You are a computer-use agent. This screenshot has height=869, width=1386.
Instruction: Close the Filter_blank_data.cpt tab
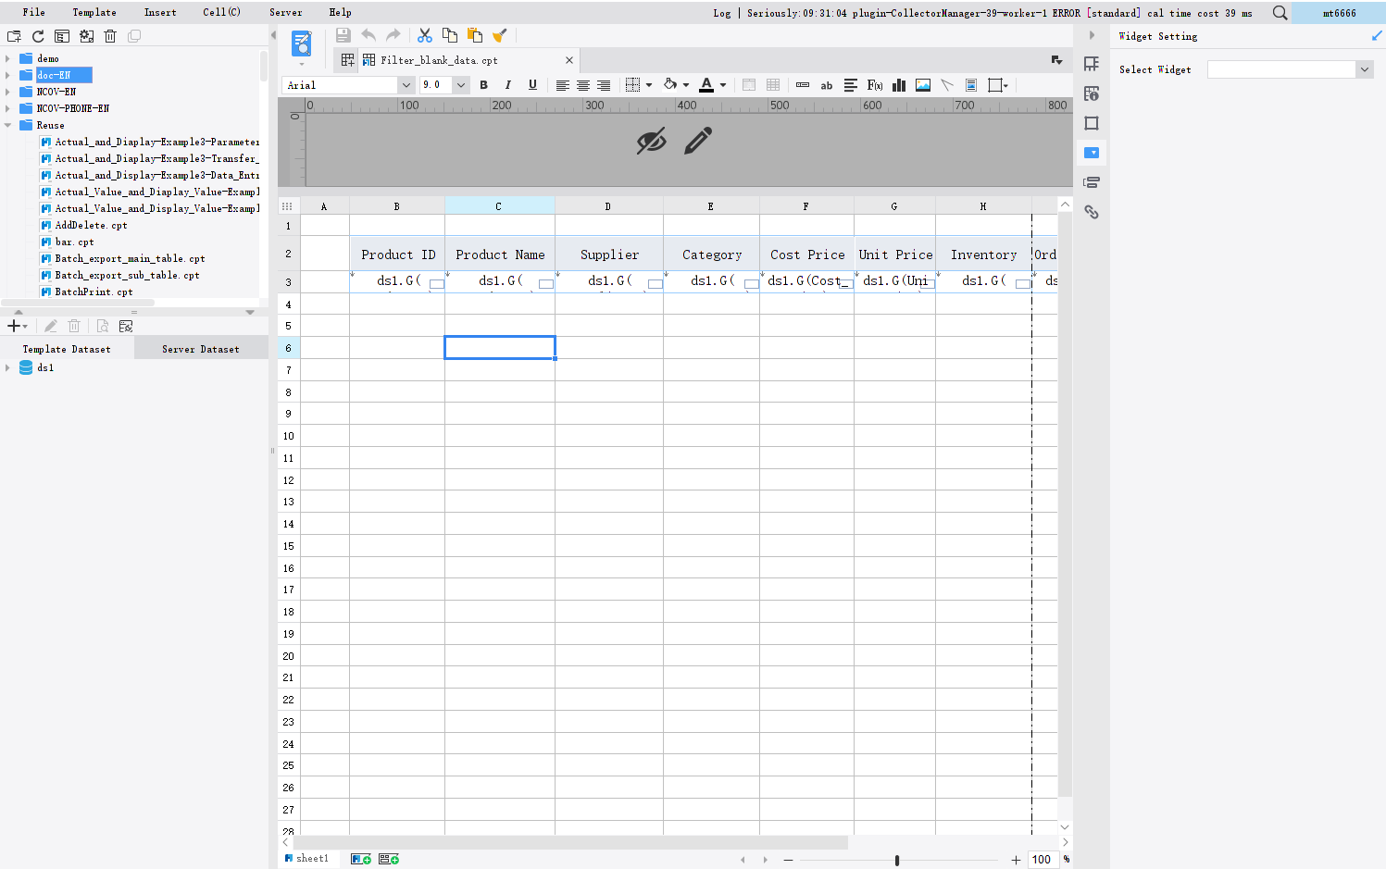point(569,58)
